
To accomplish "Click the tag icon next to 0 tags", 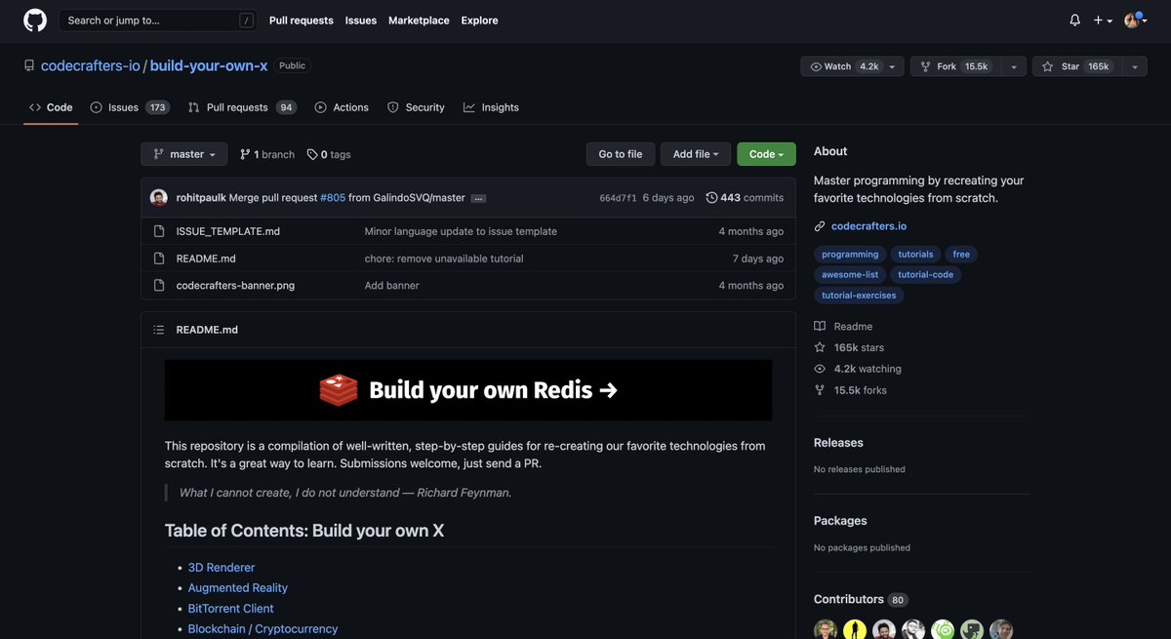I will pyautogui.click(x=309, y=153).
